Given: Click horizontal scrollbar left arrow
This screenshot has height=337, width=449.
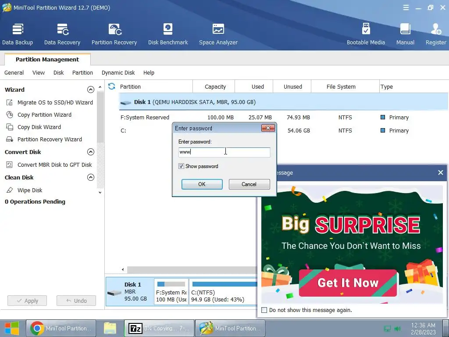Looking at the screenshot, I should coord(123,269).
